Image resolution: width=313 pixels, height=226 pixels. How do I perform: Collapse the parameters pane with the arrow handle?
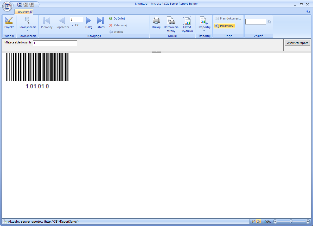point(156,52)
